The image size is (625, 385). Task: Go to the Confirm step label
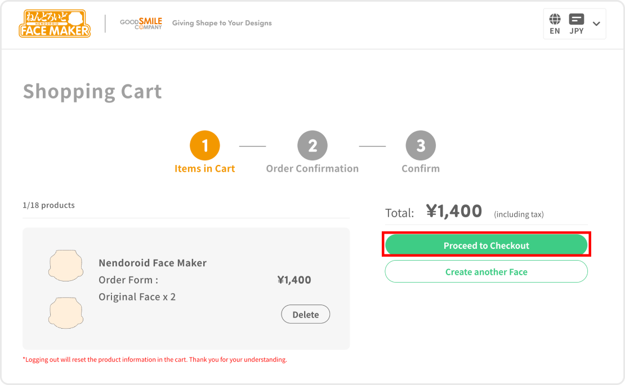(x=421, y=168)
